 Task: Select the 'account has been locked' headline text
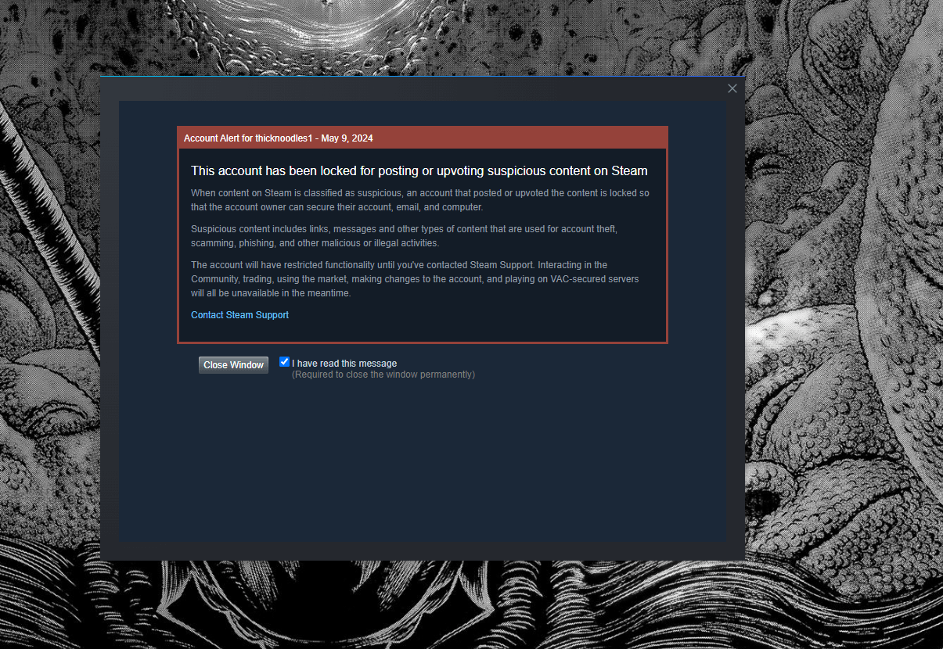tap(419, 170)
